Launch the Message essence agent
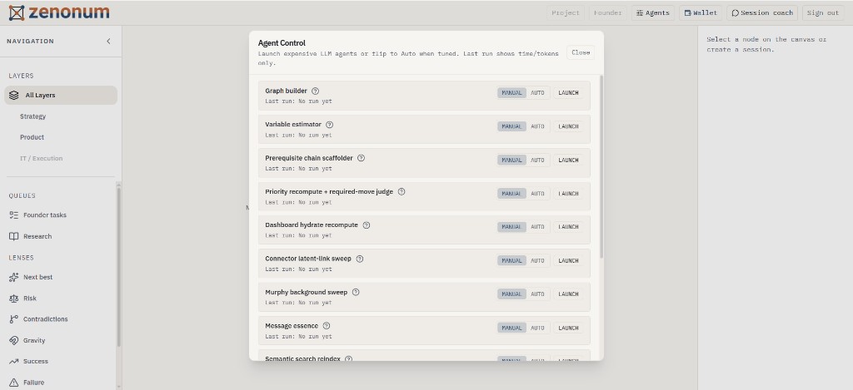Viewport: 853px width, 390px height. [568, 328]
